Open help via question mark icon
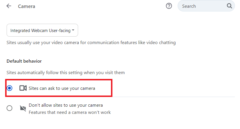The height and width of the screenshot is (129, 240). (x=169, y=6)
